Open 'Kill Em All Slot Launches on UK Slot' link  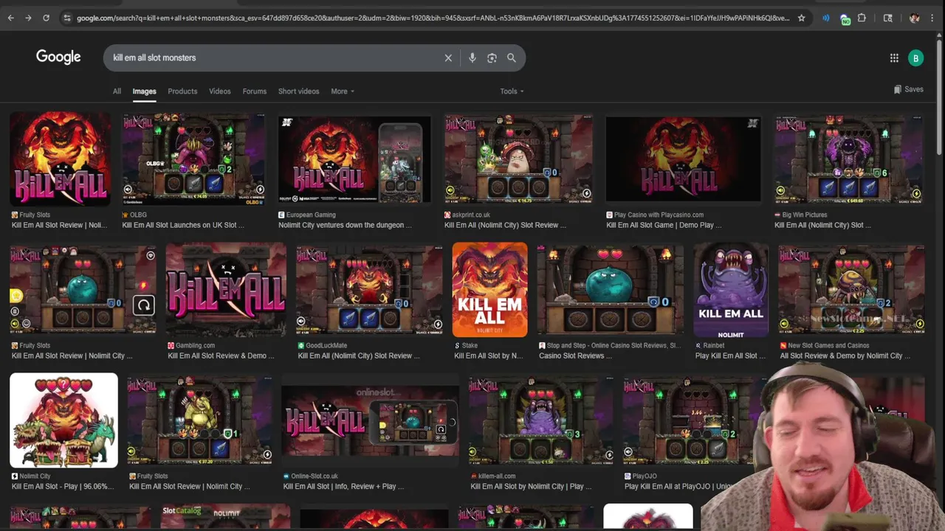[x=183, y=225]
